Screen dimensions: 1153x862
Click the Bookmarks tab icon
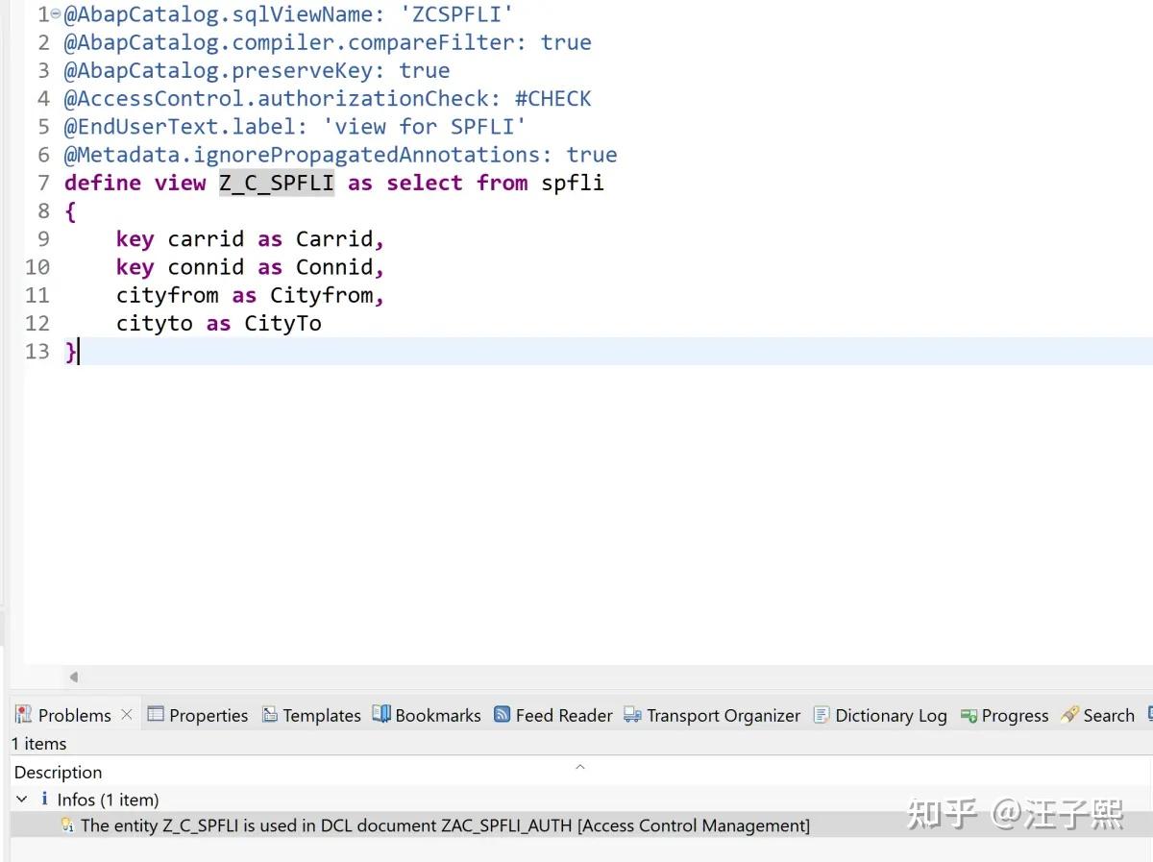[381, 714]
